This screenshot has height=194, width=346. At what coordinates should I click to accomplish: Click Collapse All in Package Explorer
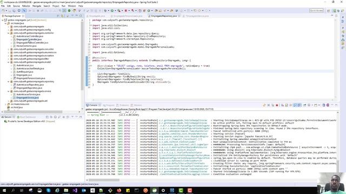tap(58, 16)
